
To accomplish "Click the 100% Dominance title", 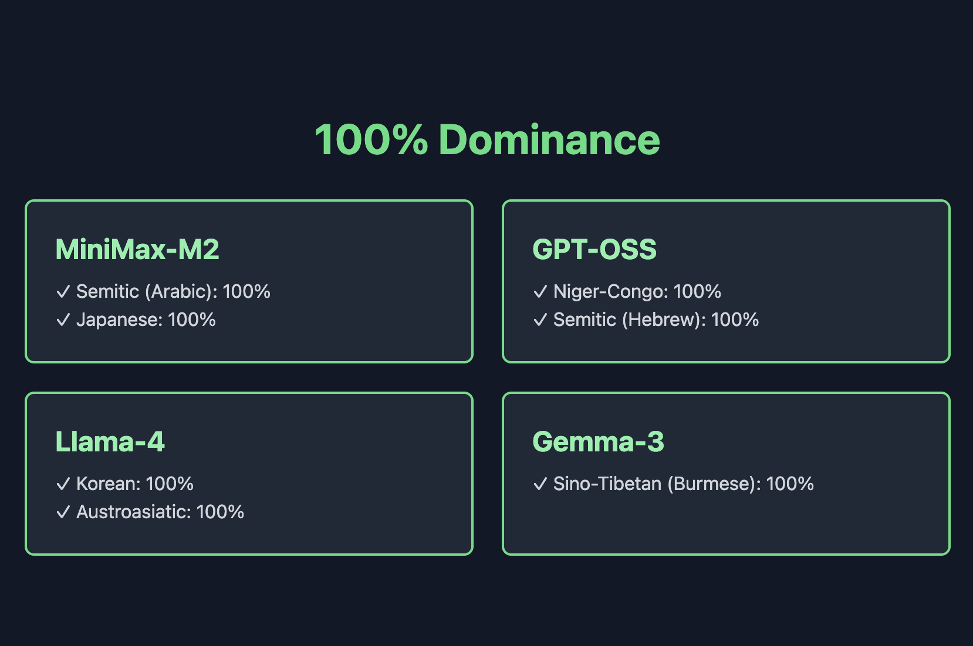I will (487, 140).
